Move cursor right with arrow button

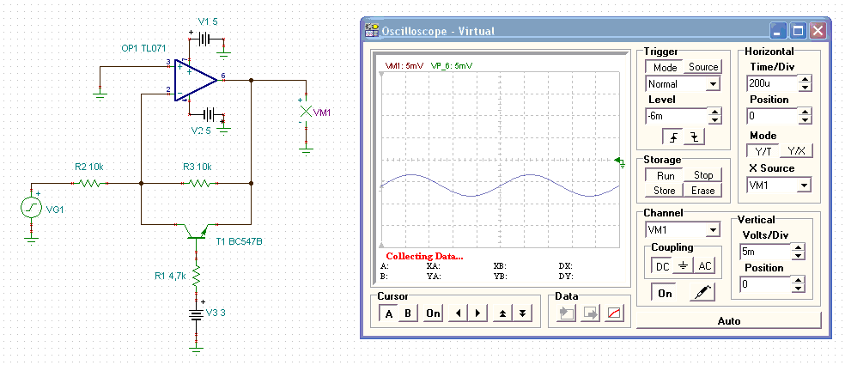point(477,313)
